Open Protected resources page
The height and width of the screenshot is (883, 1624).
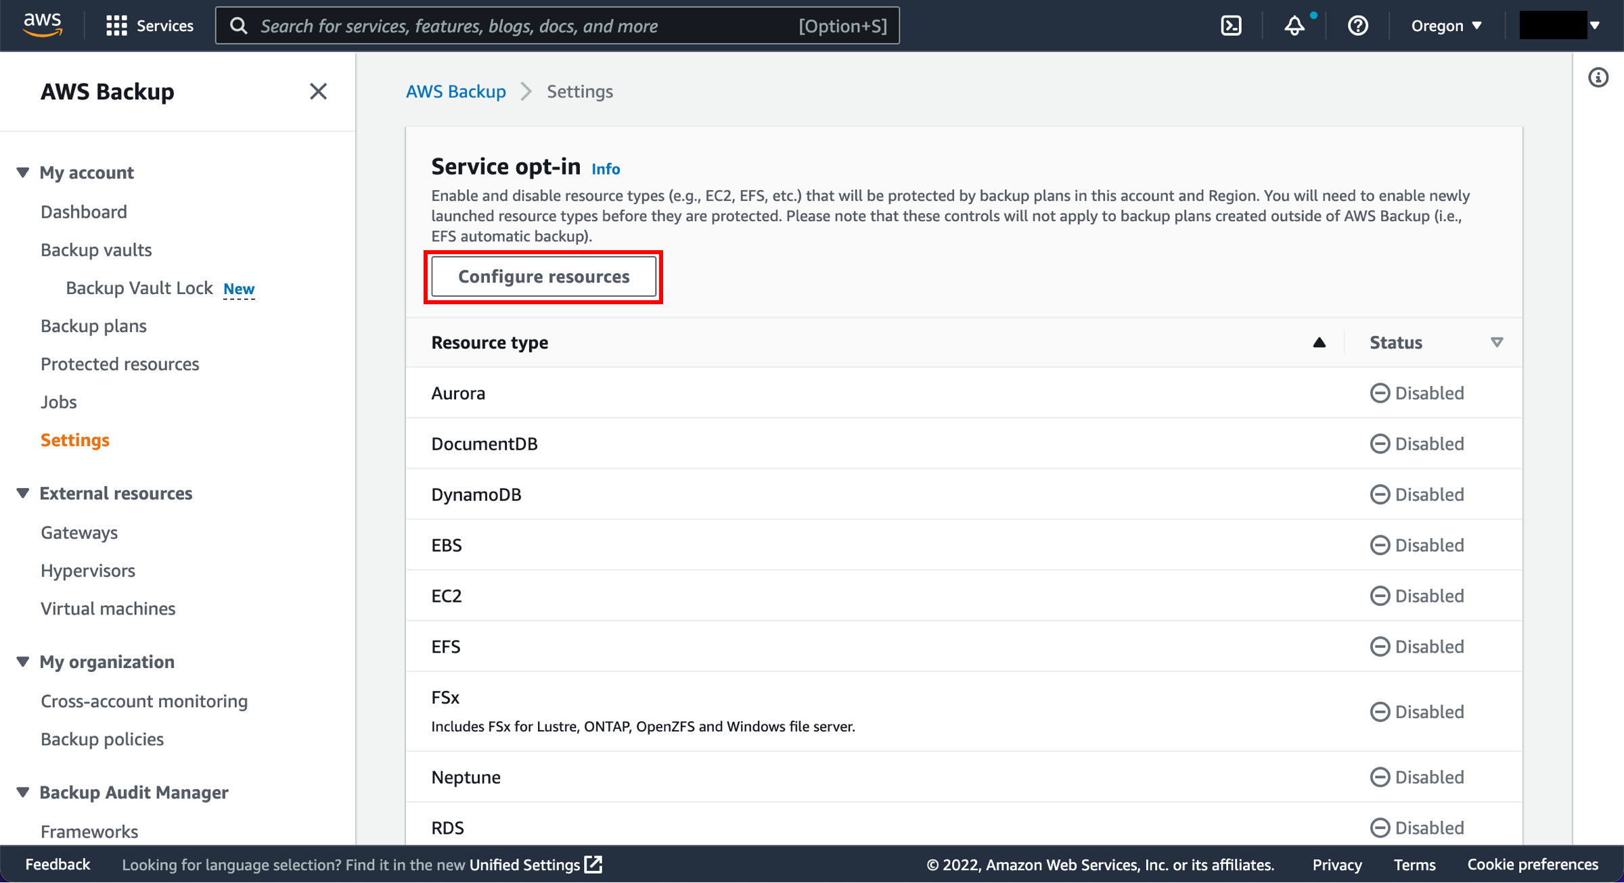coord(120,364)
